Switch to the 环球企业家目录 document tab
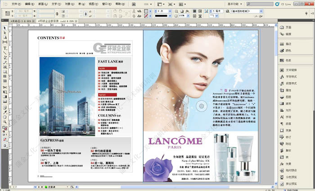Image resolution: width=315 pixels, height=191 pixels. tap(56, 21)
